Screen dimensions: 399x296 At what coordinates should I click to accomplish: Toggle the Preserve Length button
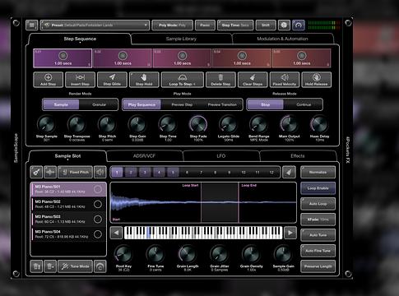click(318, 266)
